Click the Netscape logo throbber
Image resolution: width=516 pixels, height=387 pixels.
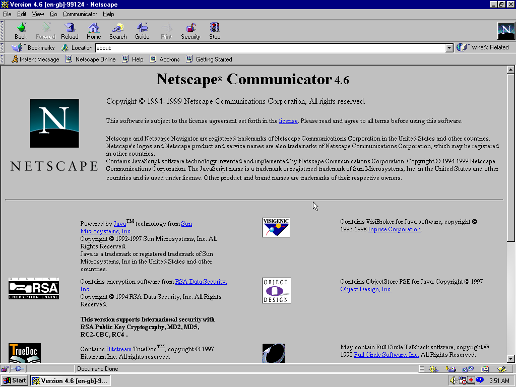coord(506,31)
